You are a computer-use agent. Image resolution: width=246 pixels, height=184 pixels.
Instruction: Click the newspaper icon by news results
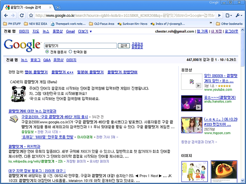coord(14,119)
